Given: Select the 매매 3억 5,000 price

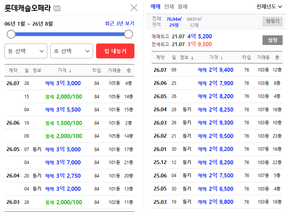Looking at the screenshot, I should (63, 150).
